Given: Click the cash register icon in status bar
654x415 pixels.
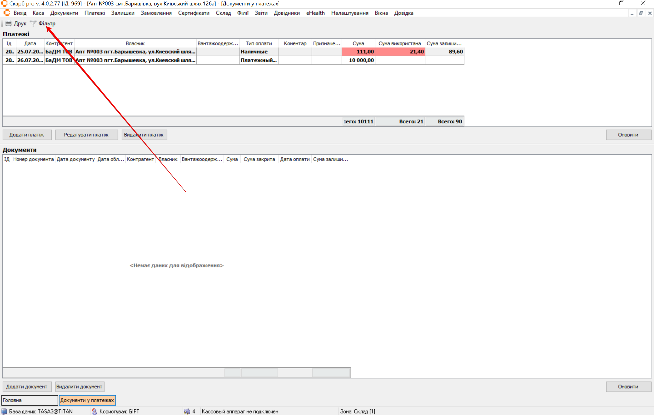Looking at the screenshot, I should click(187, 411).
